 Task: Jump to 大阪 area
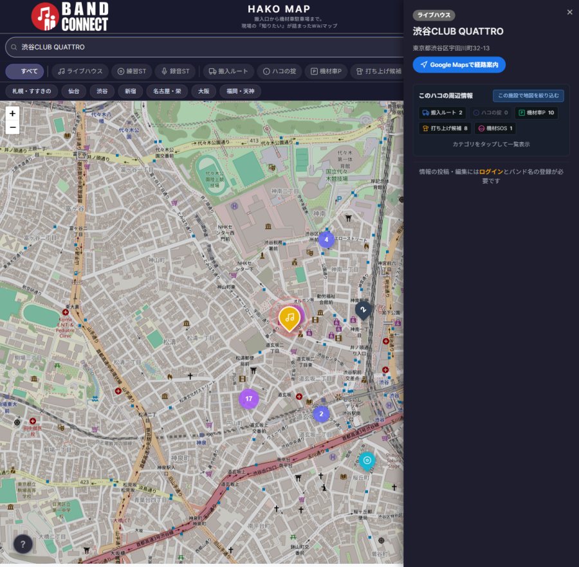click(204, 91)
